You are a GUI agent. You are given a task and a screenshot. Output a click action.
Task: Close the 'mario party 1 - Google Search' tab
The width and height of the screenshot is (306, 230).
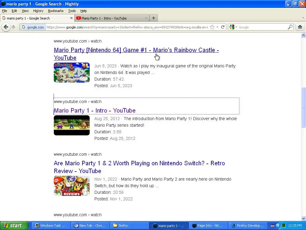tap(71, 18)
